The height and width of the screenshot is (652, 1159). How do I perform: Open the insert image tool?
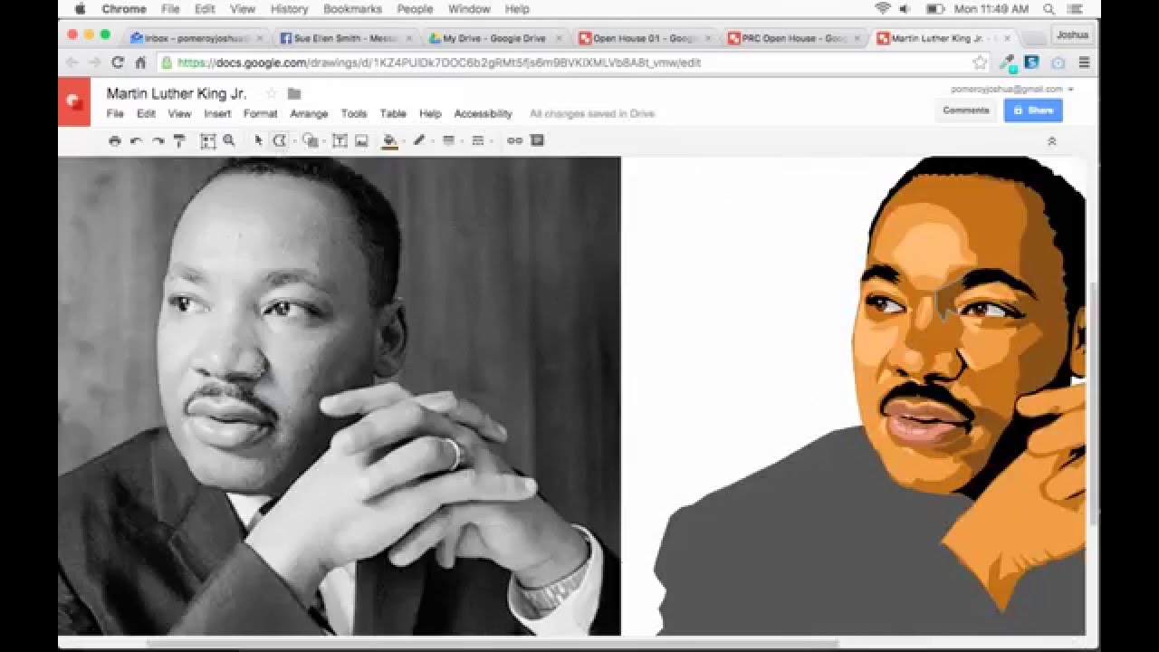(359, 140)
